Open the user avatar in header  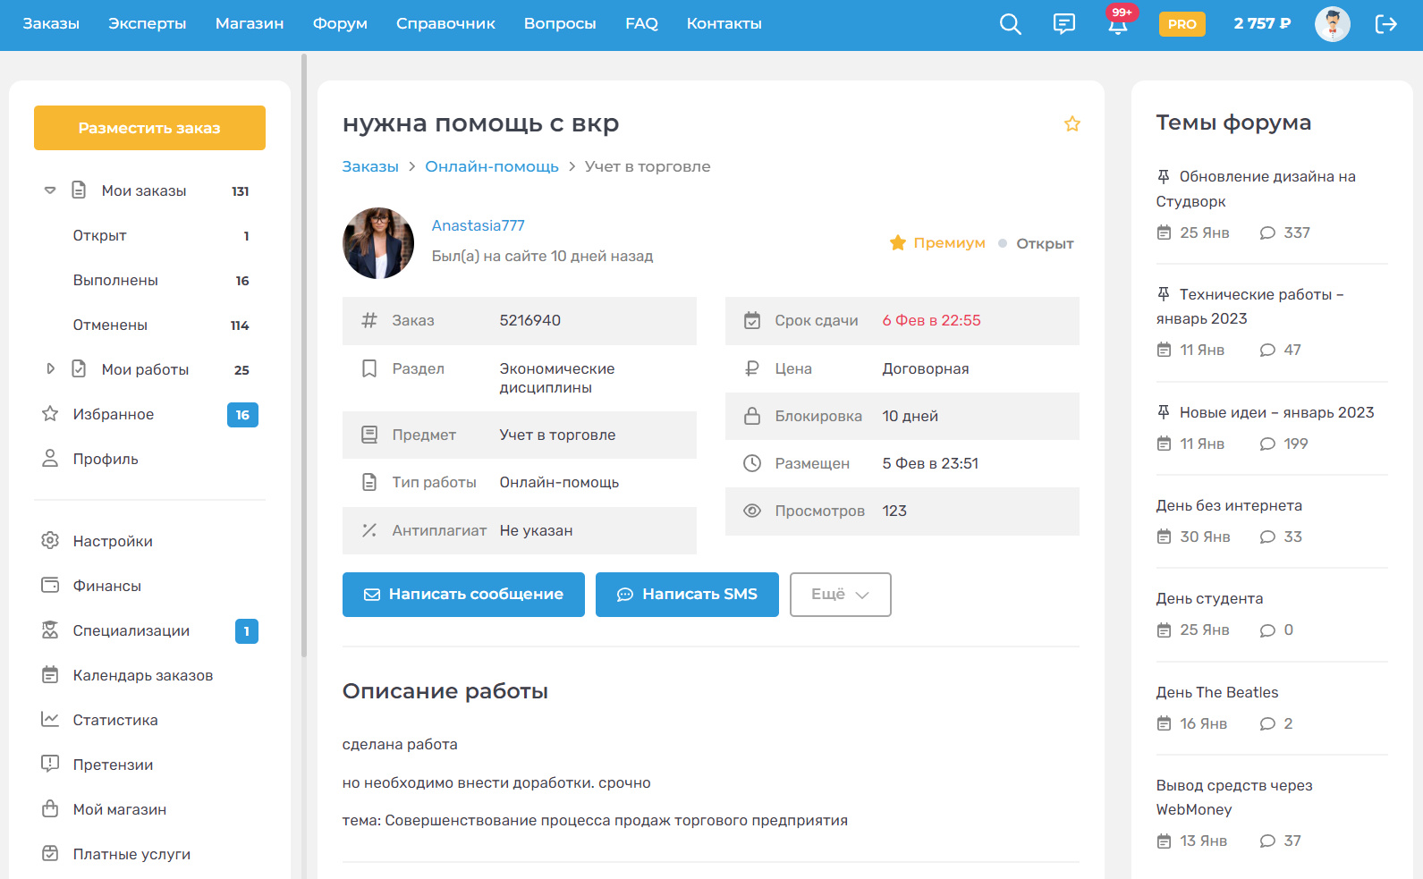click(x=1332, y=24)
